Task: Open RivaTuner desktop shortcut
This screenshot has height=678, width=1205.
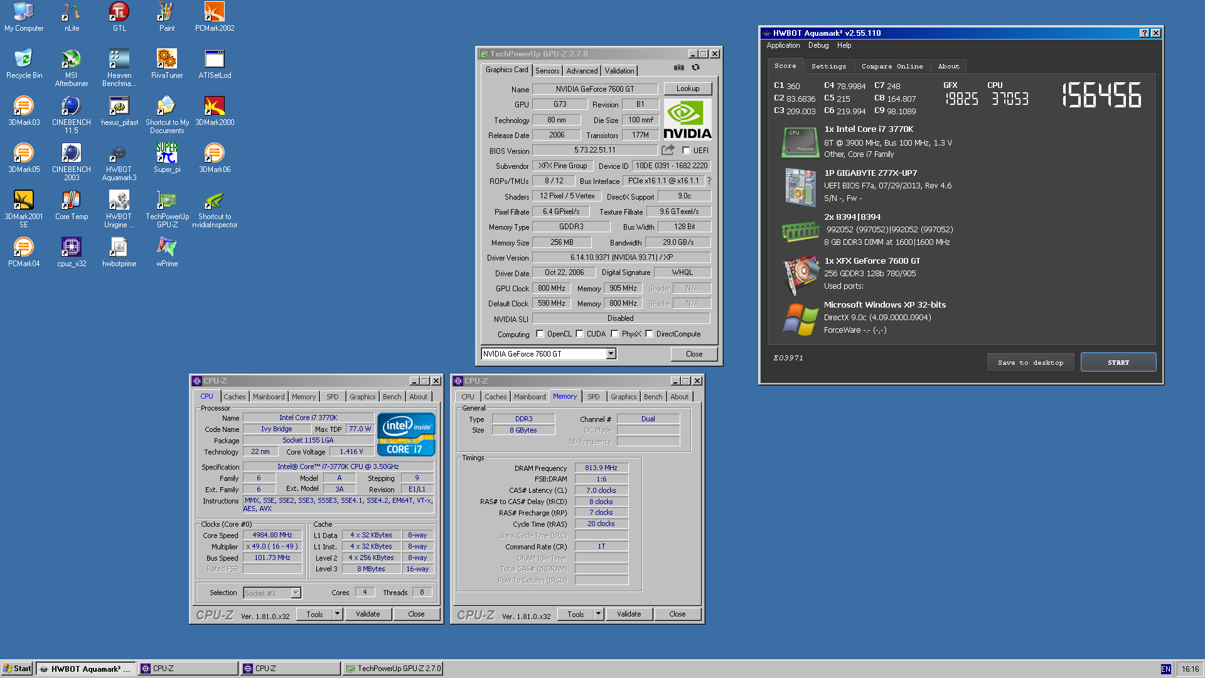Action: (167, 64)
